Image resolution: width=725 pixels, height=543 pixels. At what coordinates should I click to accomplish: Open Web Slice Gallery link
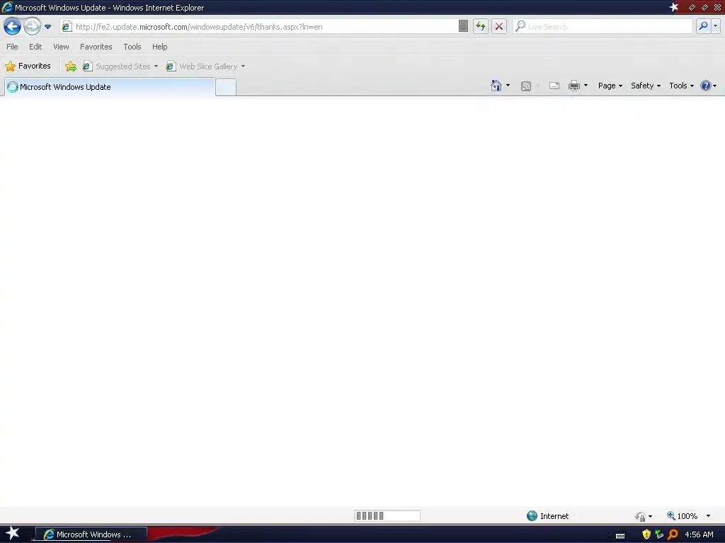coord(202,66)
